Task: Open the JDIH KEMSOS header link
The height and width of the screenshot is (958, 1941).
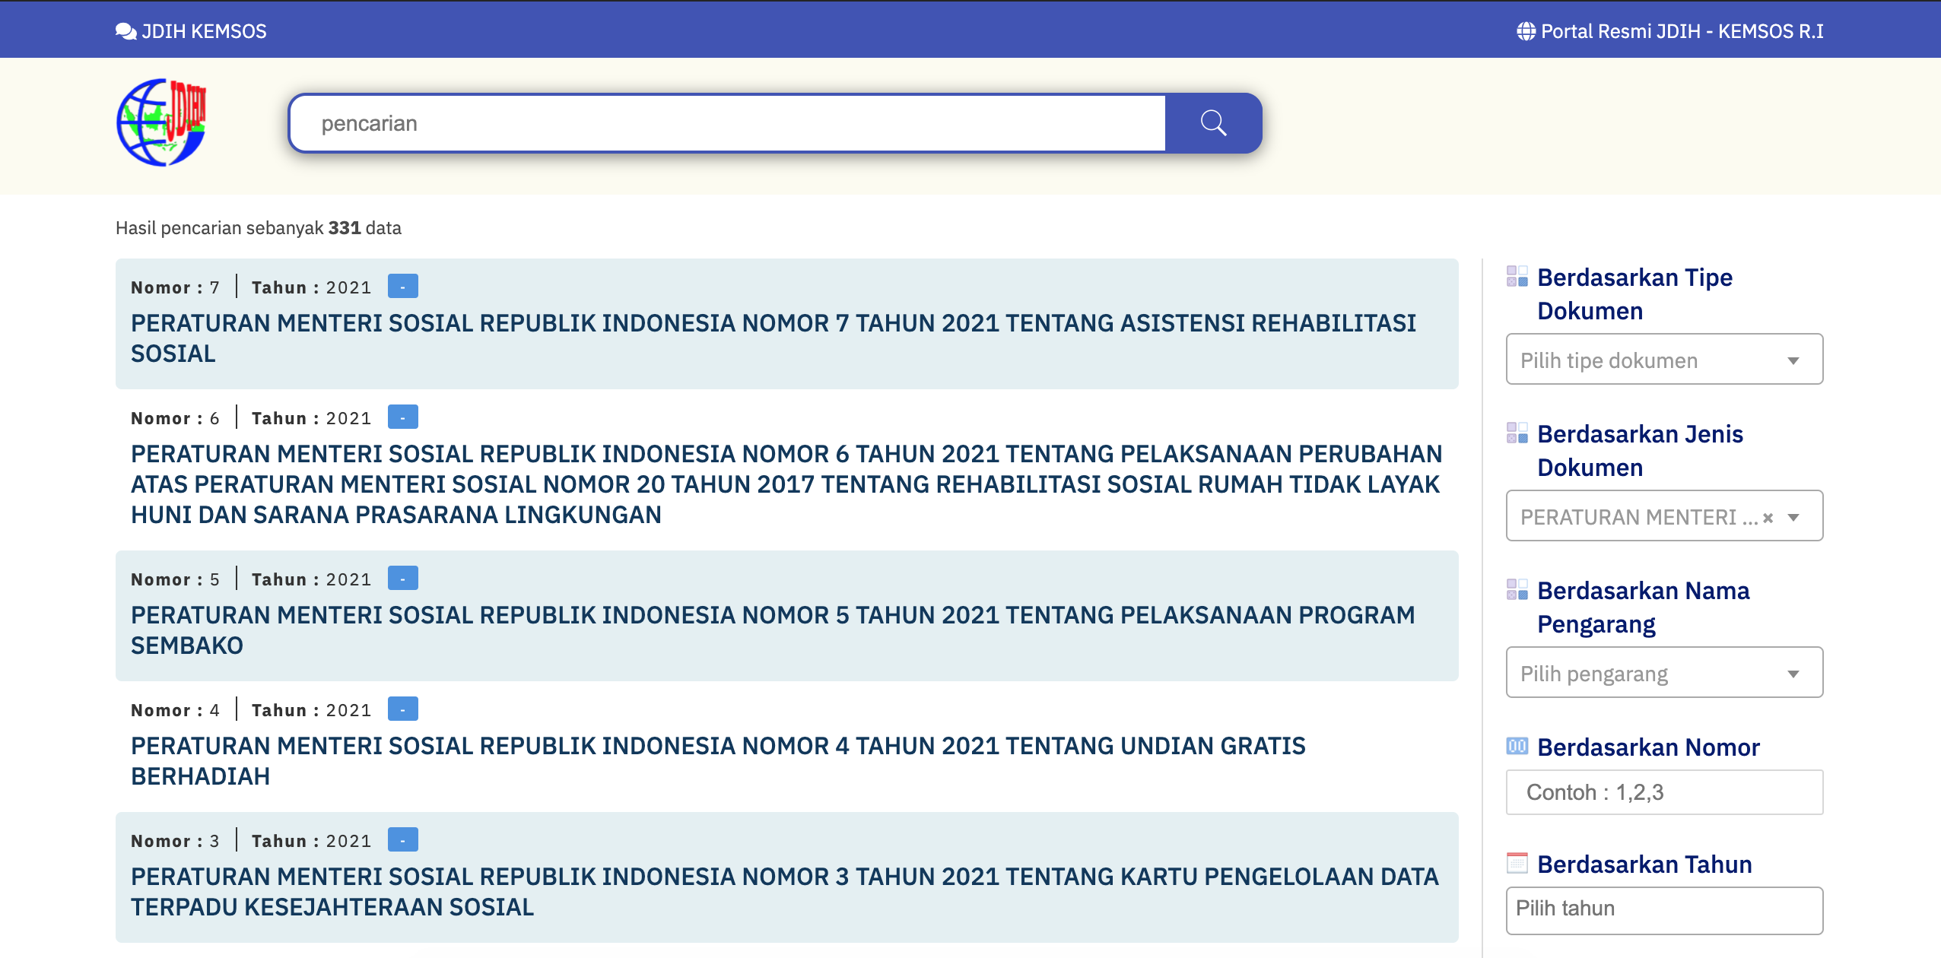Action: click(x=191, y=31)
